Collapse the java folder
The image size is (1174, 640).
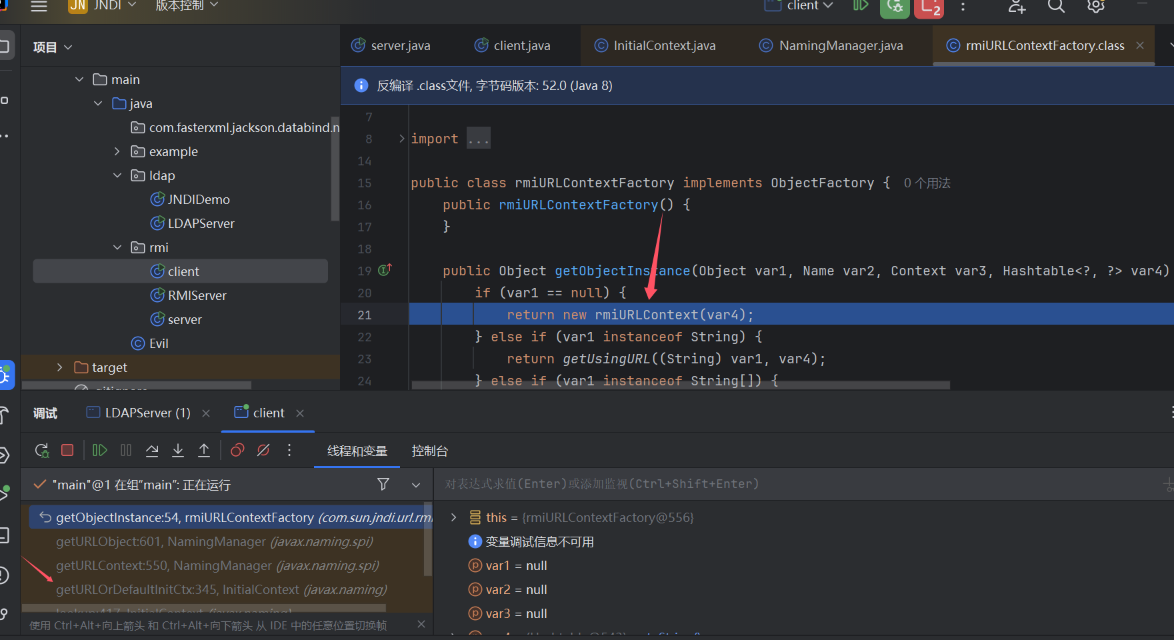click(x=98, y=103)
